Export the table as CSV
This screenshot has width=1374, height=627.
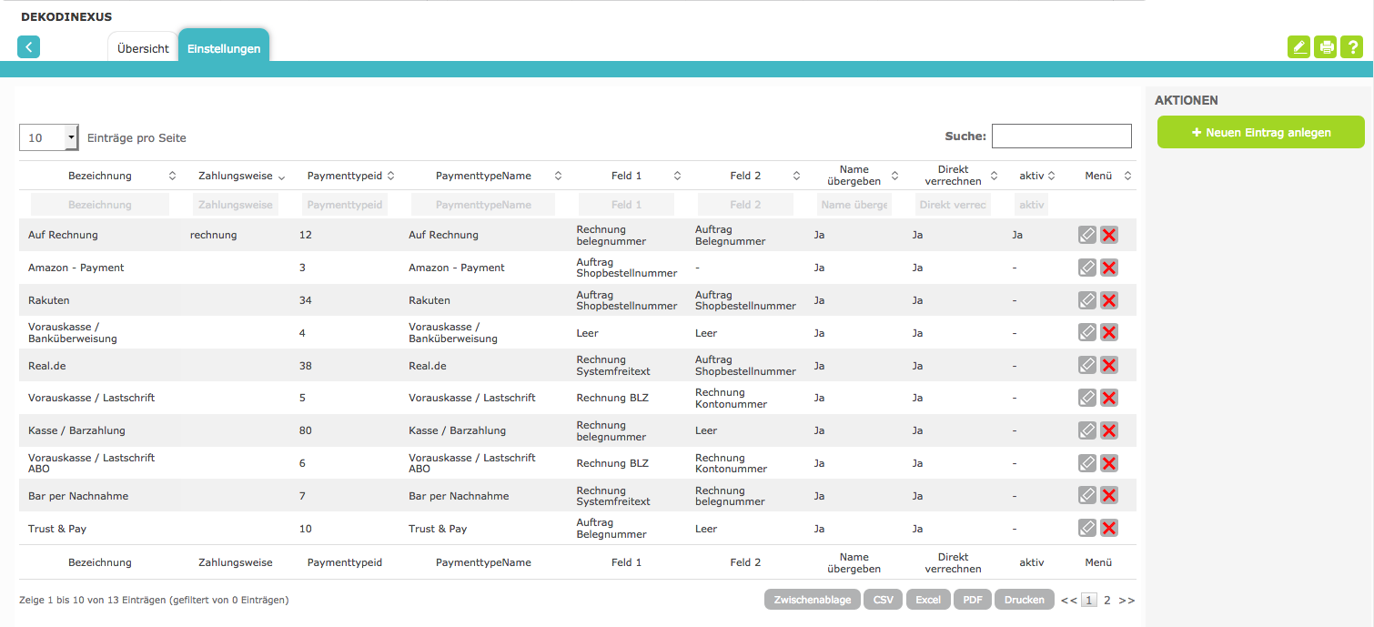(x=883, y=600)
